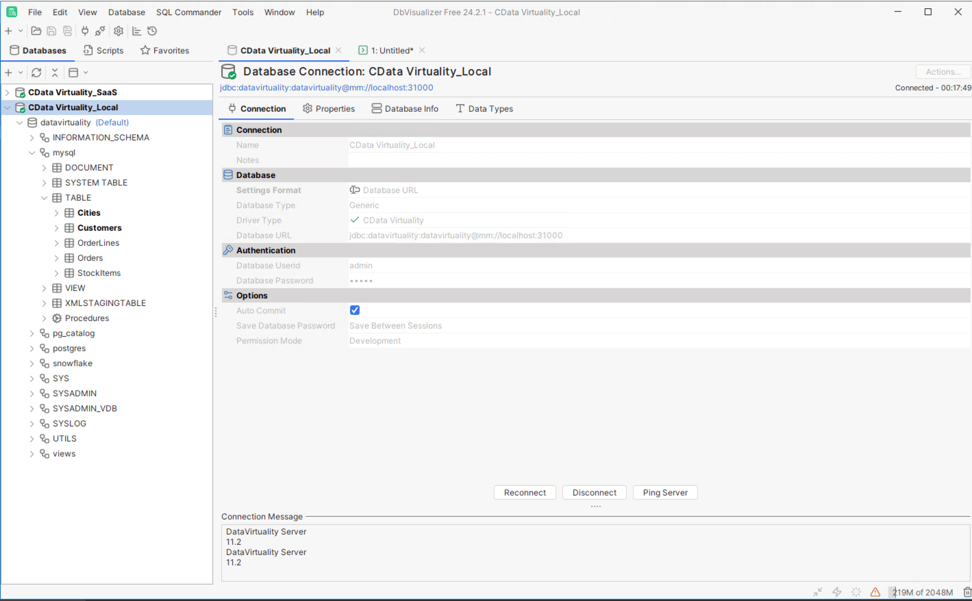The height and width of the screenshot is (601, 972).
Task: Click the memory usage indicator bar
Action: (922, 592)
